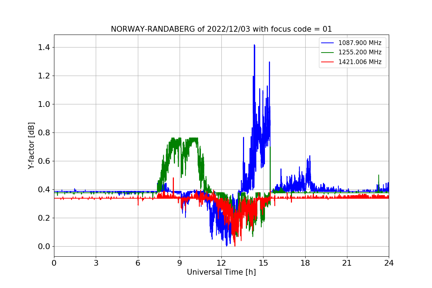Screen dimensions: 432x288
Task: Click y-axis tick label 0.4
Action: pos(45,190)
